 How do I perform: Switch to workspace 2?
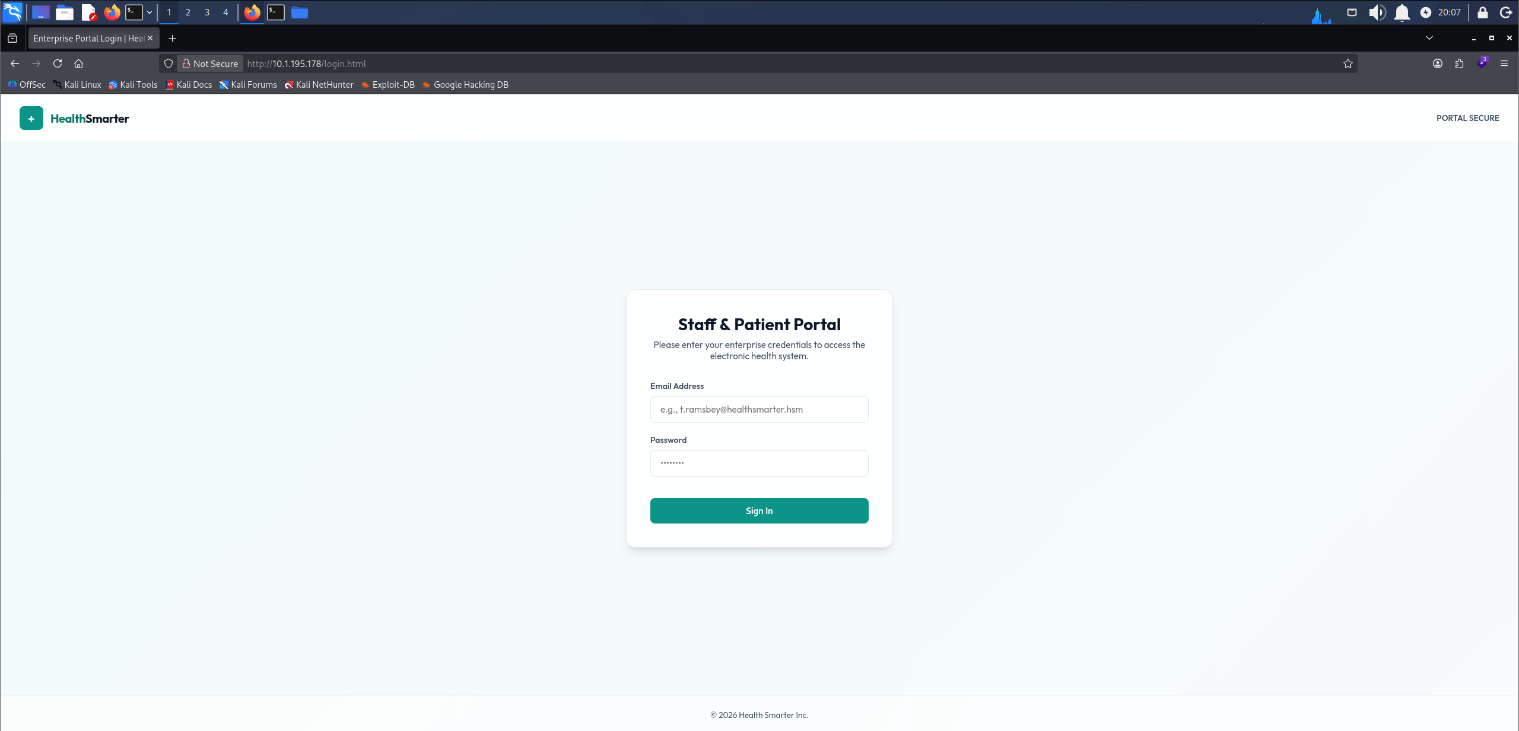pos(188,12)
